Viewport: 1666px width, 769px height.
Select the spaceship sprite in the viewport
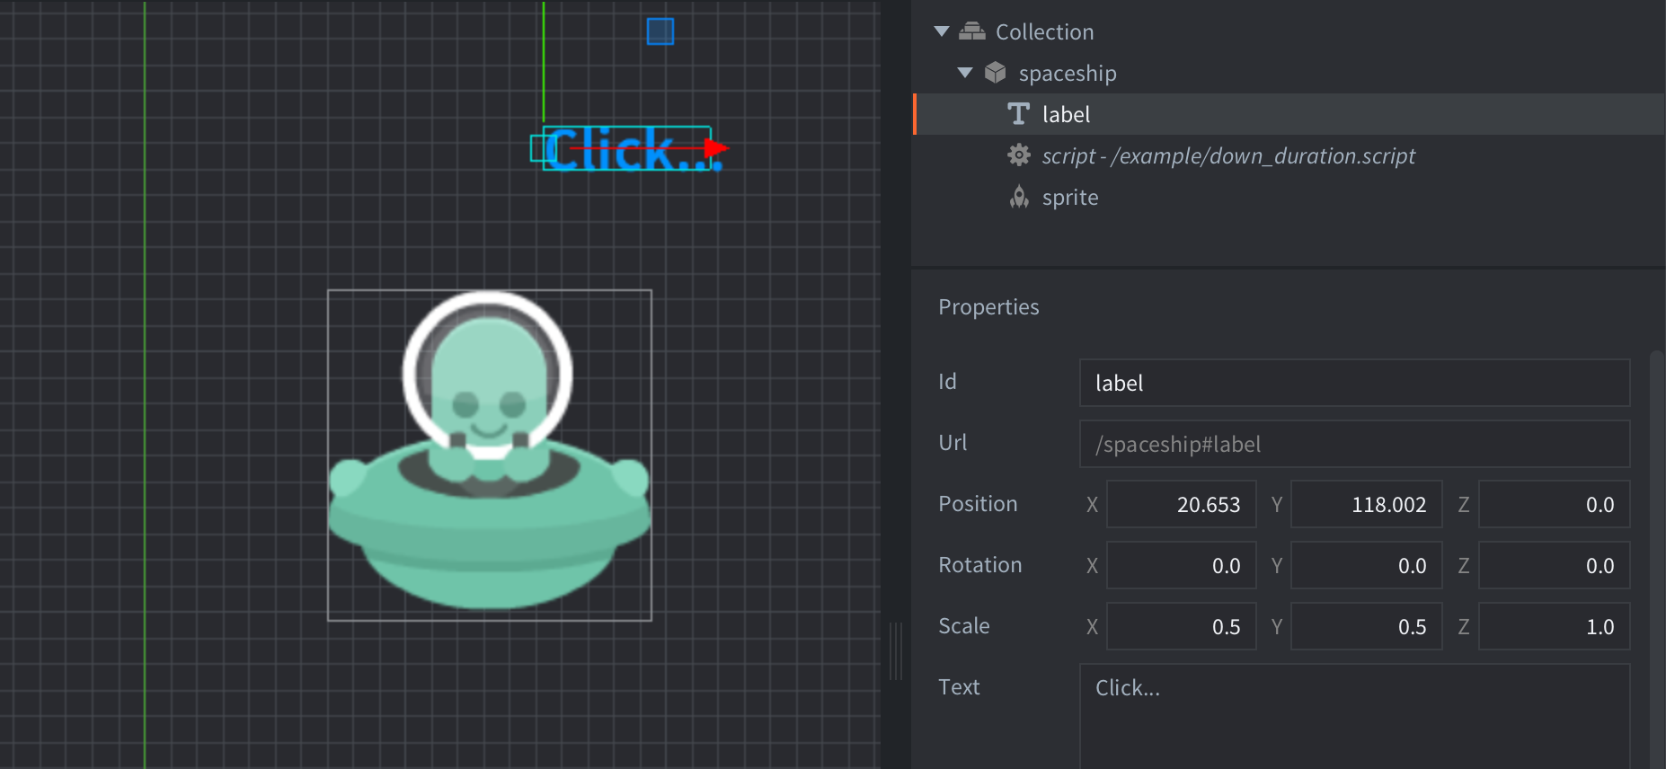pos(490,503)
